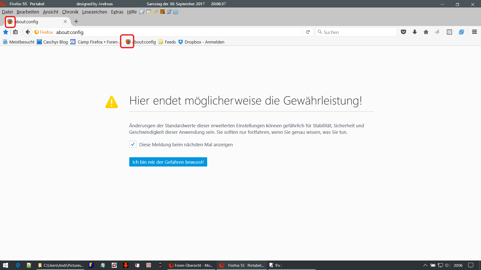Screen dimensions: 481x270
Task: Go back with the arrow button
Action: 28,32
